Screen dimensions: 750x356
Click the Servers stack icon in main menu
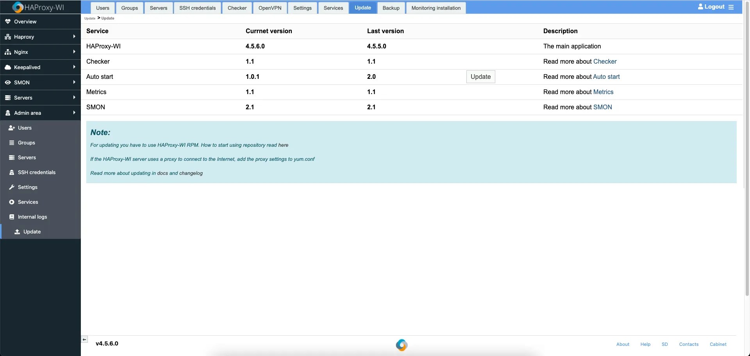tap(8, 98)
